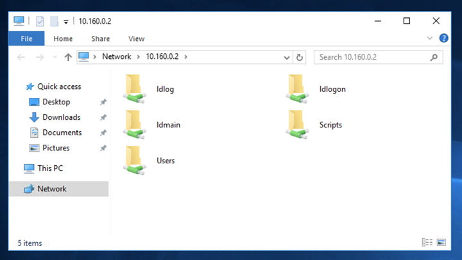This screenshot has height=260, width=462.
Task: Open the Scripts shared folder icon
Action: point(296,125)
